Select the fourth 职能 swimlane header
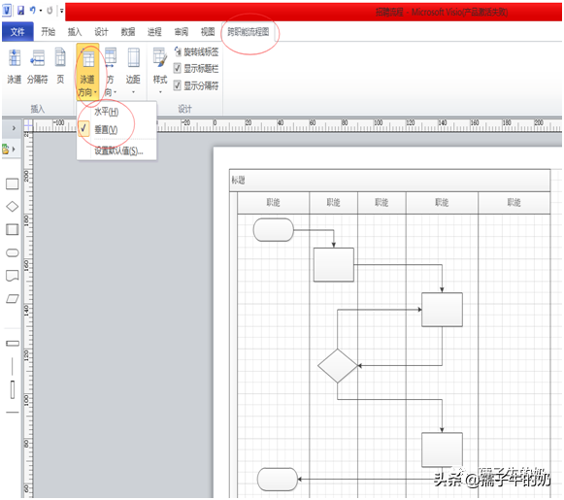Viewport: 564px width, 500px height. 442,203
